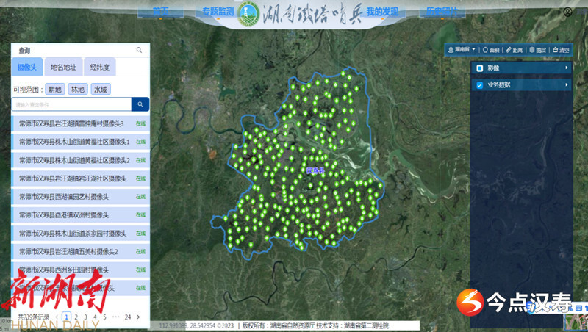Screen dimensions: 588x332
Task: Expand the 影像 layer group arrow
Action: tap(566, 68)
